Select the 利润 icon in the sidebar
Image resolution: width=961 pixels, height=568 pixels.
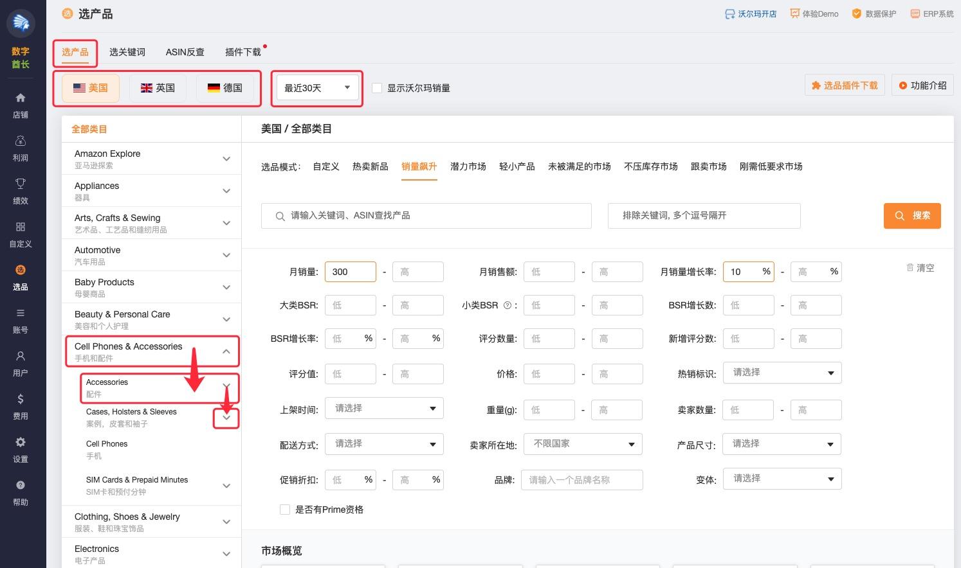20,148
